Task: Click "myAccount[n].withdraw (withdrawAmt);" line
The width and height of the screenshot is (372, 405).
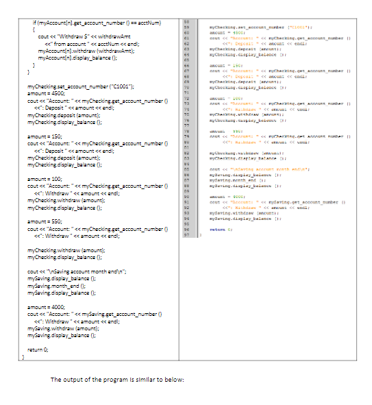Action: tap(86, 51)
